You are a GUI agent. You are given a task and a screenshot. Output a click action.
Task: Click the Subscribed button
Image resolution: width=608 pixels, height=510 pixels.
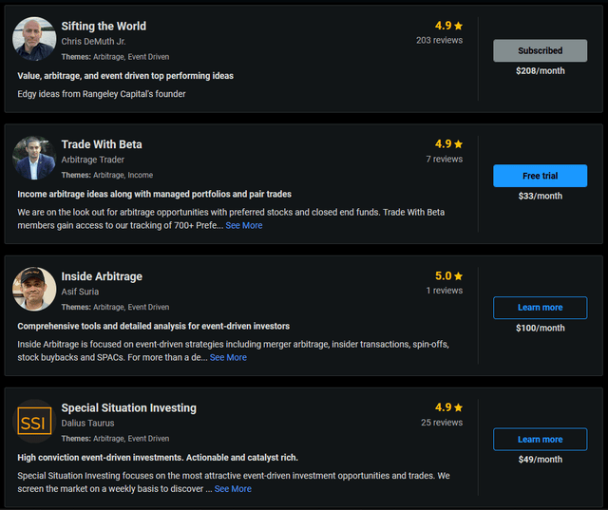(x=540, y=50)
